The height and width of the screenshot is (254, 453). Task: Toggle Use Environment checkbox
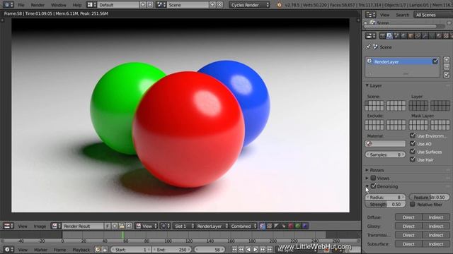(x=413, y=135)
